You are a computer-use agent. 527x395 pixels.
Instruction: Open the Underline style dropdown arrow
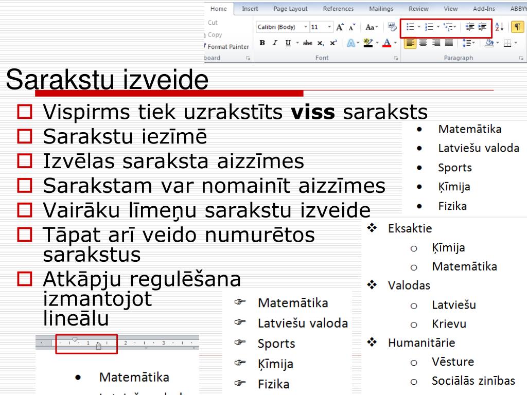click(x=297, y=43)
